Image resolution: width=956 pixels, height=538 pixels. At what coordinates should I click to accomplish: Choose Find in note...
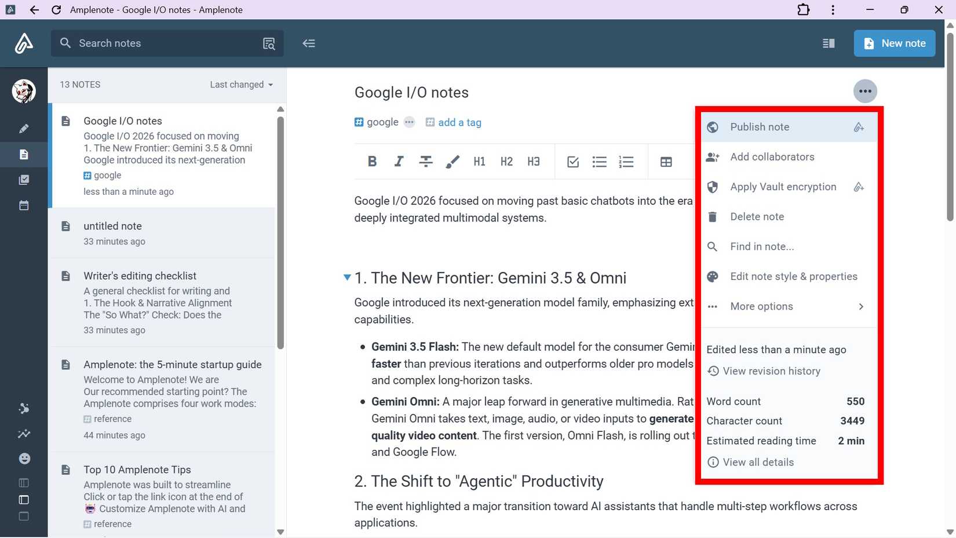789,247
